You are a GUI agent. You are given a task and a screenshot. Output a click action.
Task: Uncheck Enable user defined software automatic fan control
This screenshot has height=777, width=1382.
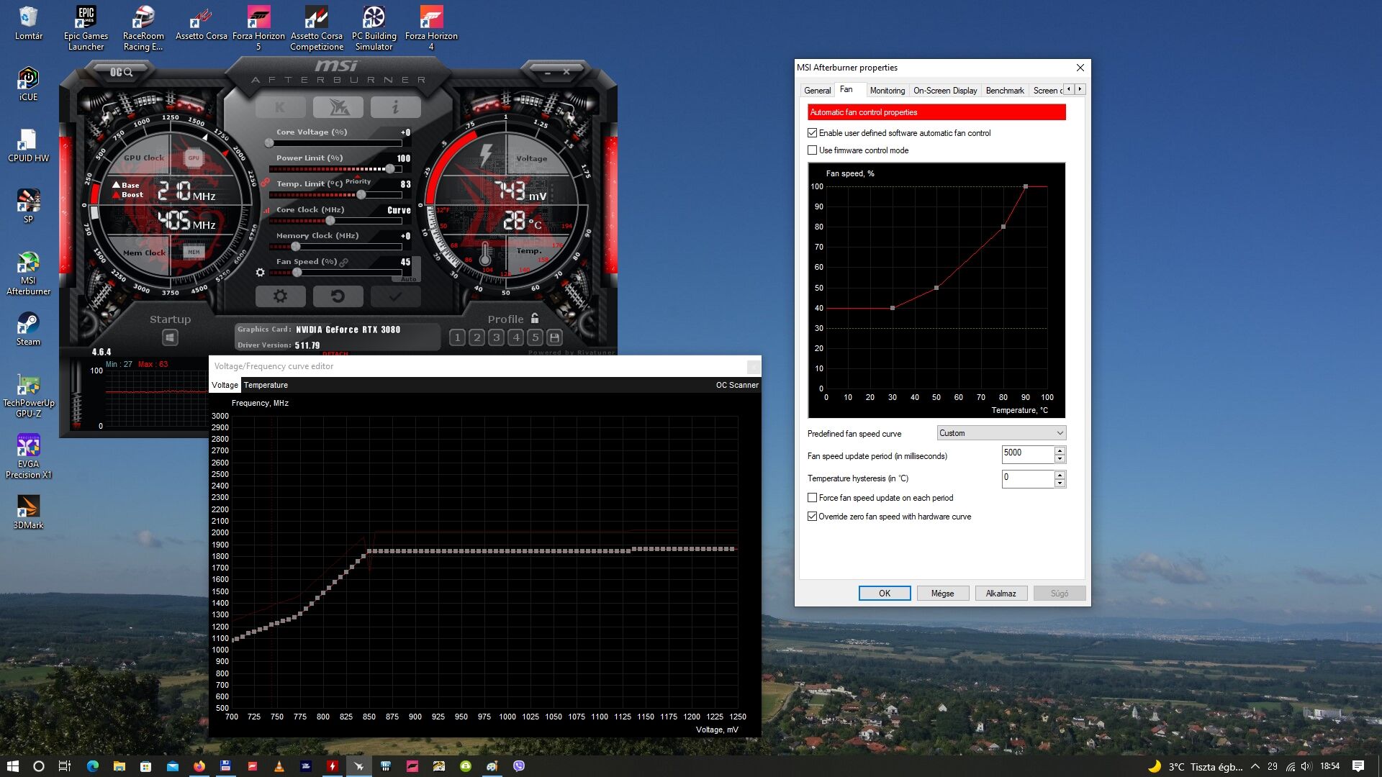coord(813,133)
